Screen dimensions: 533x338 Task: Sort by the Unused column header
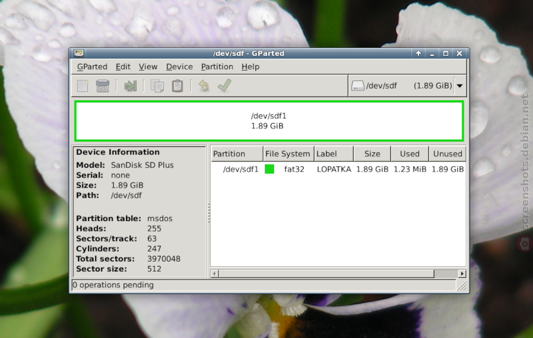tap(447, 154)
